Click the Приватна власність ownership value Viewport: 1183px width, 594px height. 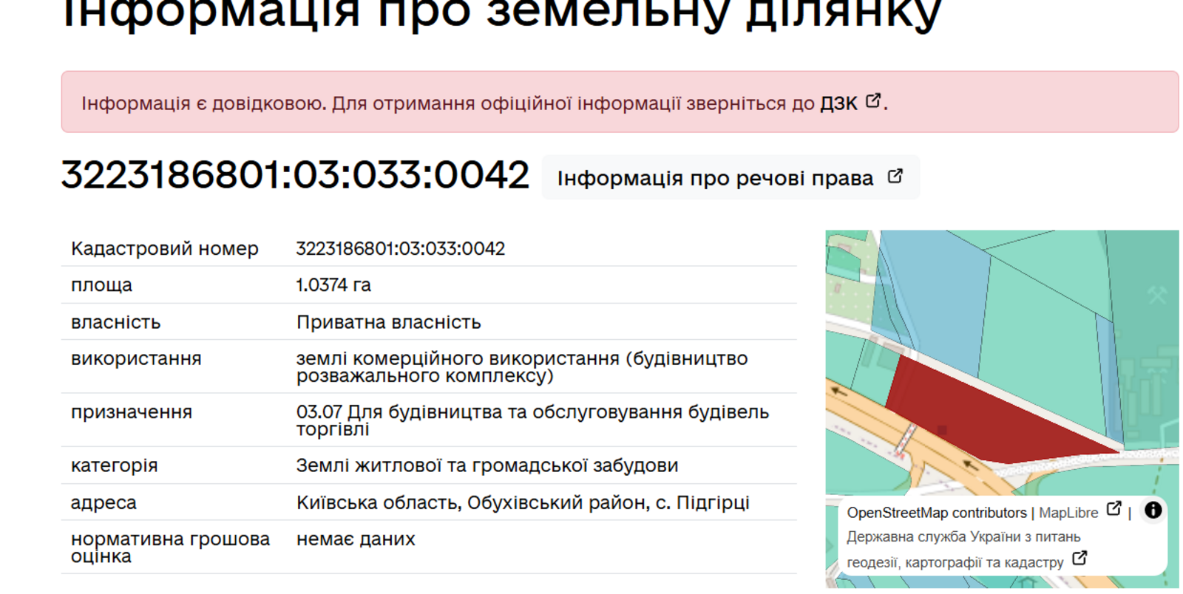pyautogui.click(x=388, y=322)
